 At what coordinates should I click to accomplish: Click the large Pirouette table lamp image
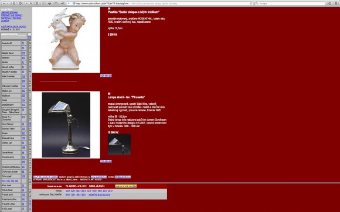pos(66,125)
